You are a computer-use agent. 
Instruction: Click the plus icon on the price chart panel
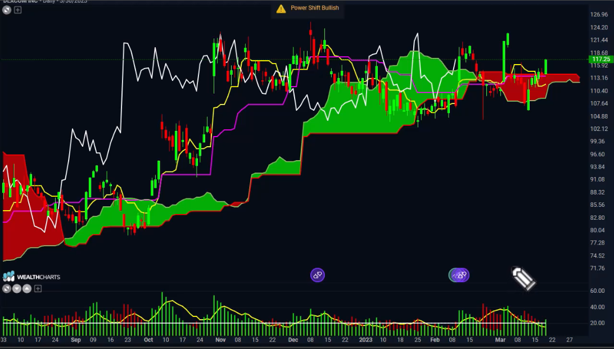point(17,10)
